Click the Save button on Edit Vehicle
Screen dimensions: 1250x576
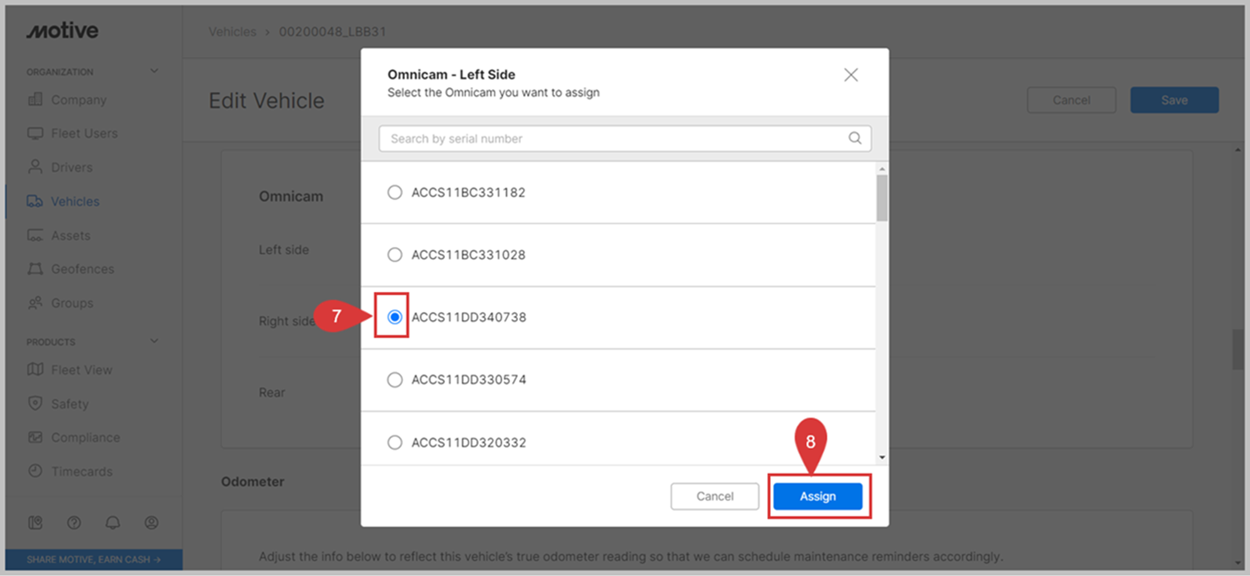pyautogui.click(x=1174, y=100)
